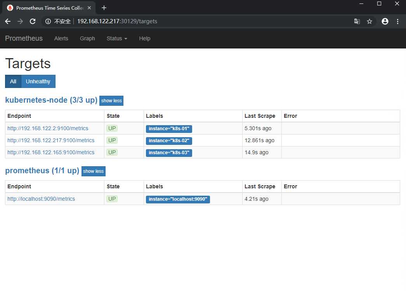The height and width of the screenshot is (291, 406).
Task: Open the Graph page
Action: (87, 38)
